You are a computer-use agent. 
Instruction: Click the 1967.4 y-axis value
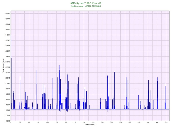[8, 89]
